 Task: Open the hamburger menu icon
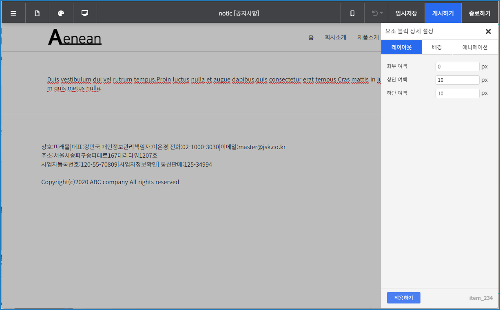pos(13,13)
